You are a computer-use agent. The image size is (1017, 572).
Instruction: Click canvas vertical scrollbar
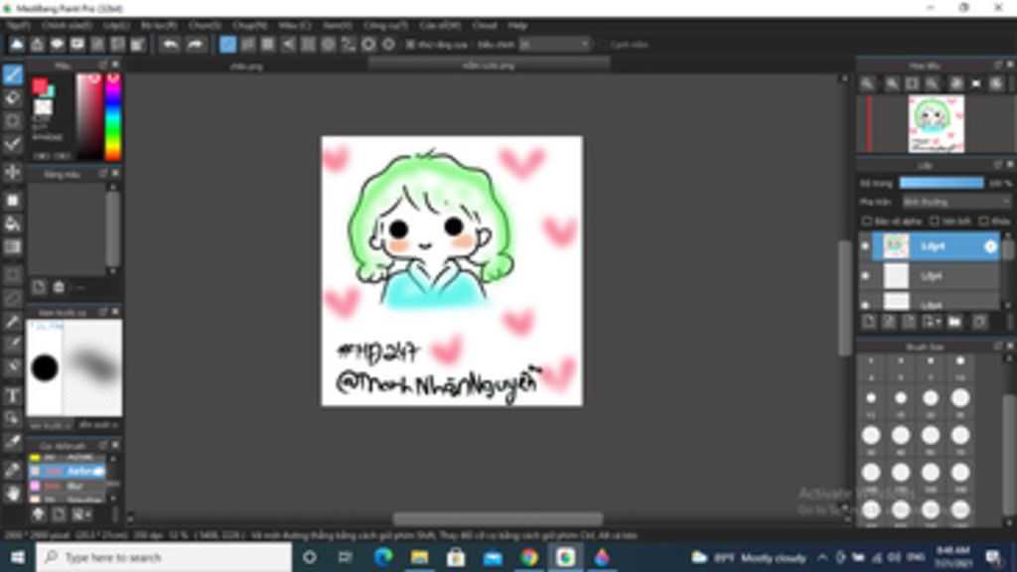[844, 298]
